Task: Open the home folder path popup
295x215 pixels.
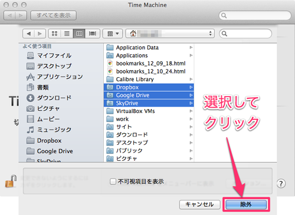Action: click(170, 34)
